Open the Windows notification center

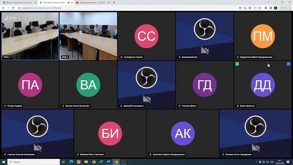(x=288, y=162)
